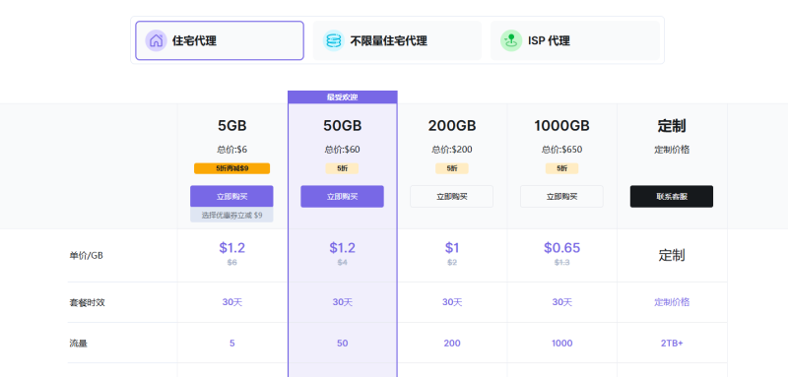This screenshot has height=377, width=788.
Task: Click 联系客服 for custom plan
Action: pos(672,196)
